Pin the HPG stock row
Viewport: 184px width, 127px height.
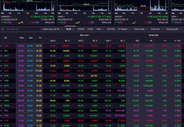pos(1,86)
